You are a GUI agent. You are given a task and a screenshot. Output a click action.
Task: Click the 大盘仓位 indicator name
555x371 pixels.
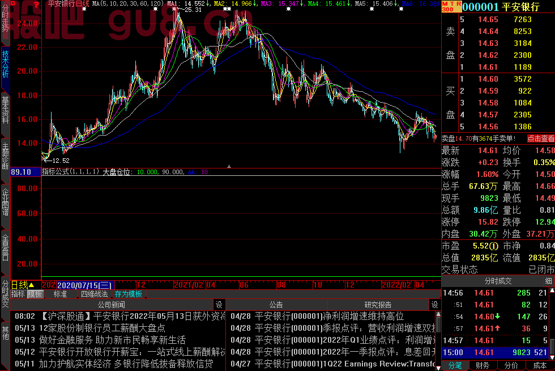click(118, 172)
